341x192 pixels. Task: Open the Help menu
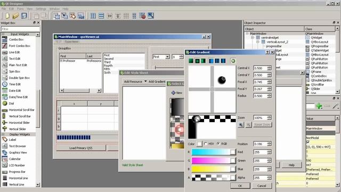tap(65, 9)
